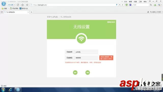Screen dimensions: 163x92
Task: Click the wireless password field 888888
Action: tap(86, 58)
